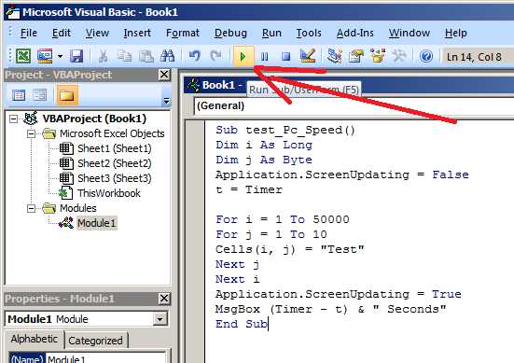Open the Tools menu

[x=309, y=33]
